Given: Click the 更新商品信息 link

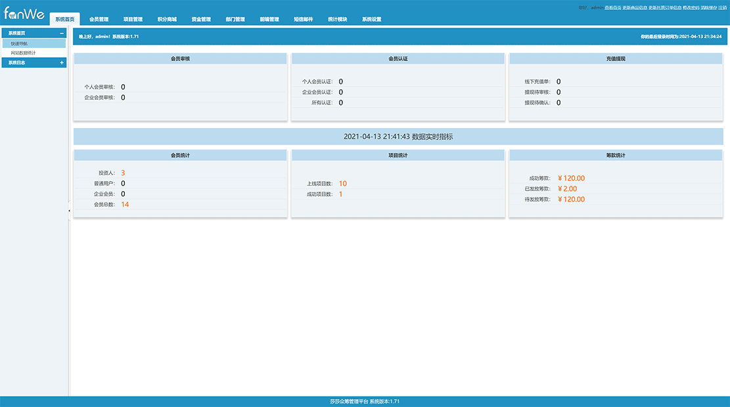Looking at the screenshot, I should click(635, 7).
